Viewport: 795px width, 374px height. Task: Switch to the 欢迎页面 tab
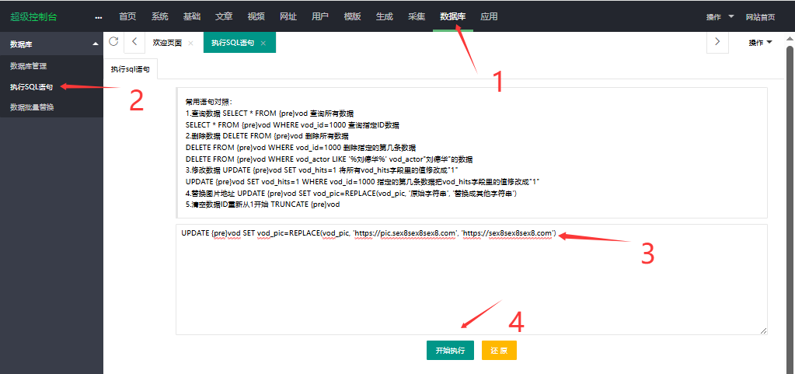[x=167, y=43]
